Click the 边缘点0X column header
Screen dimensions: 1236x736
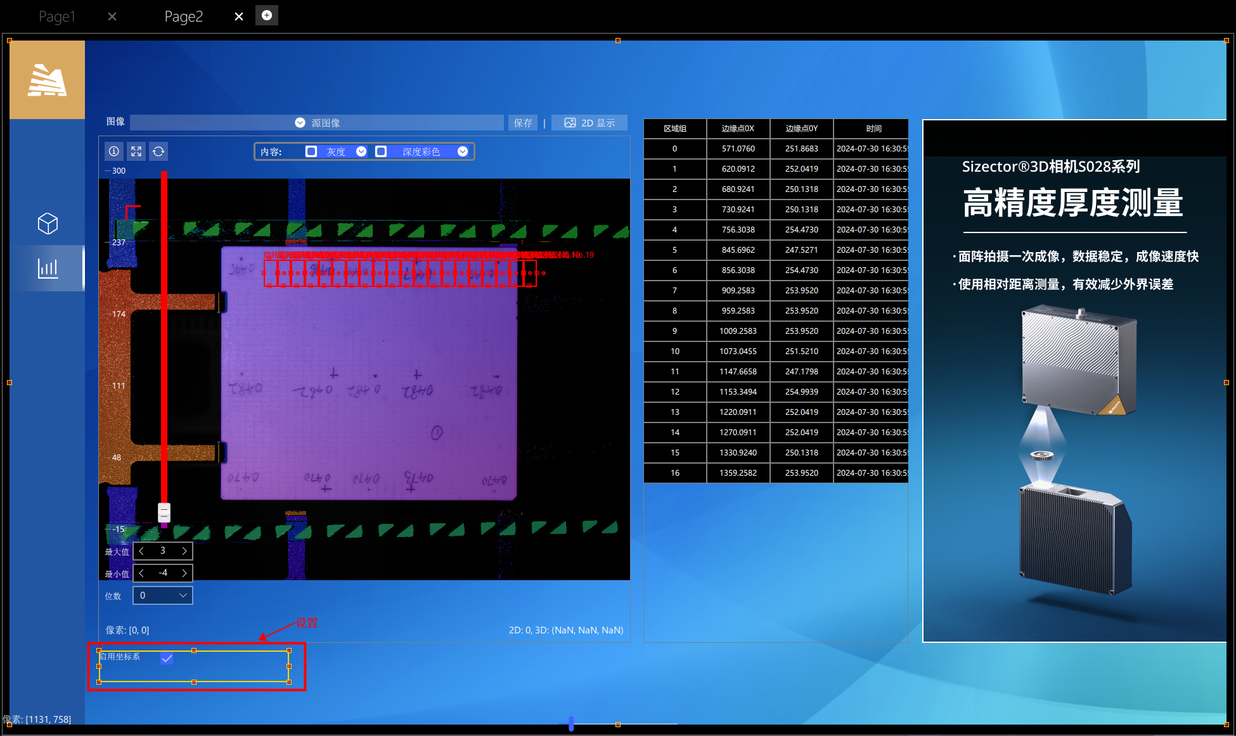[x=738, y=129]
